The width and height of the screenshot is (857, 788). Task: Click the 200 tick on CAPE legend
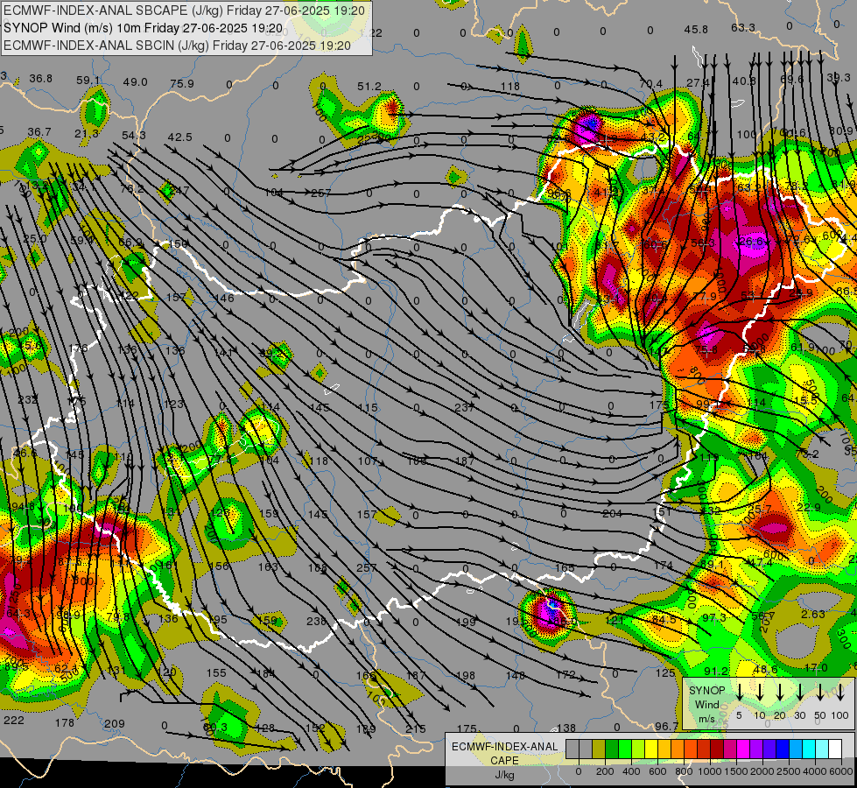click(605, 771)
